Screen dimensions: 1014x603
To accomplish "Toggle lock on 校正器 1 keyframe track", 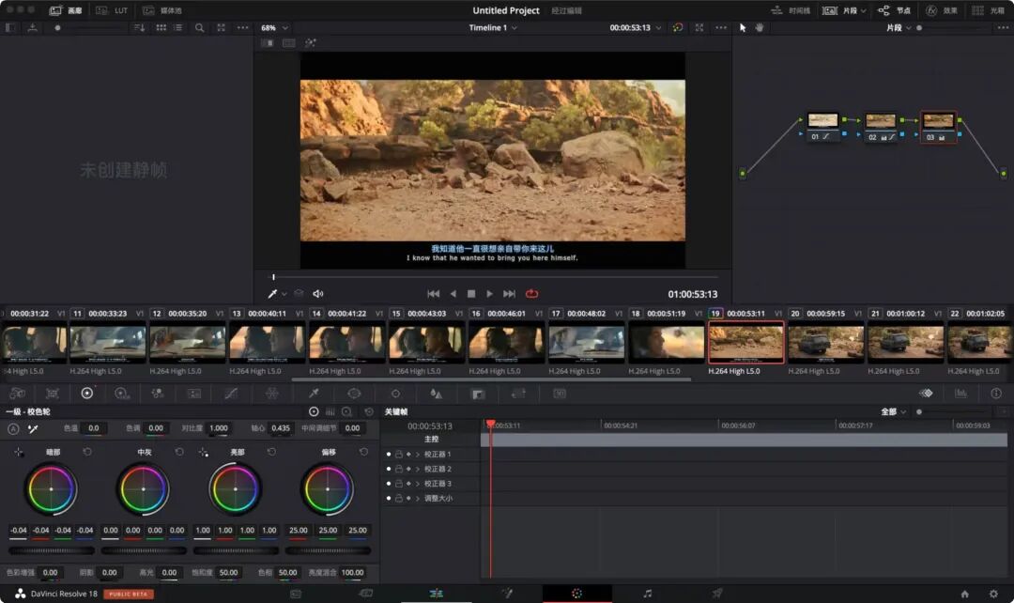I will (398, 455).
